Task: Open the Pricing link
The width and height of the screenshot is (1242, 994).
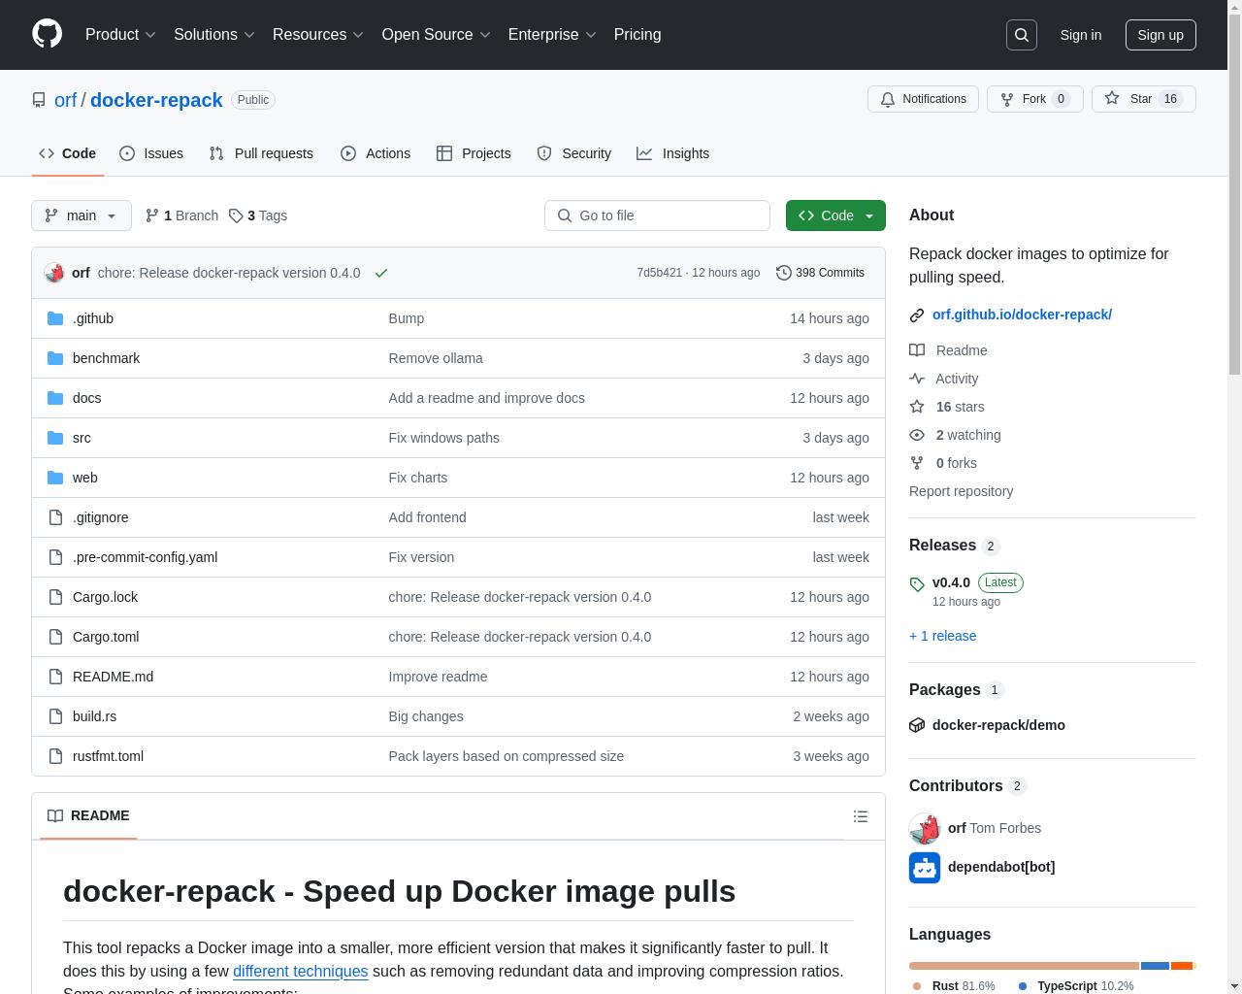Action: coord(637,34)
